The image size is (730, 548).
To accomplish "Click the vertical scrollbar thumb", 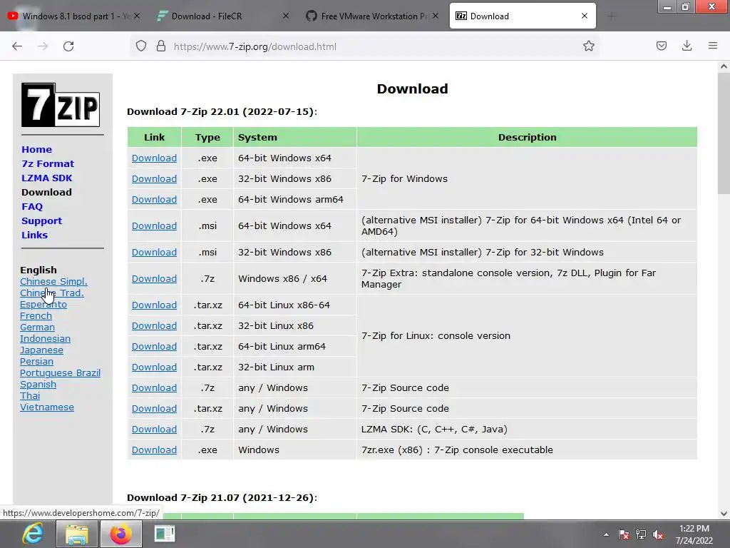I will (724, 133).
